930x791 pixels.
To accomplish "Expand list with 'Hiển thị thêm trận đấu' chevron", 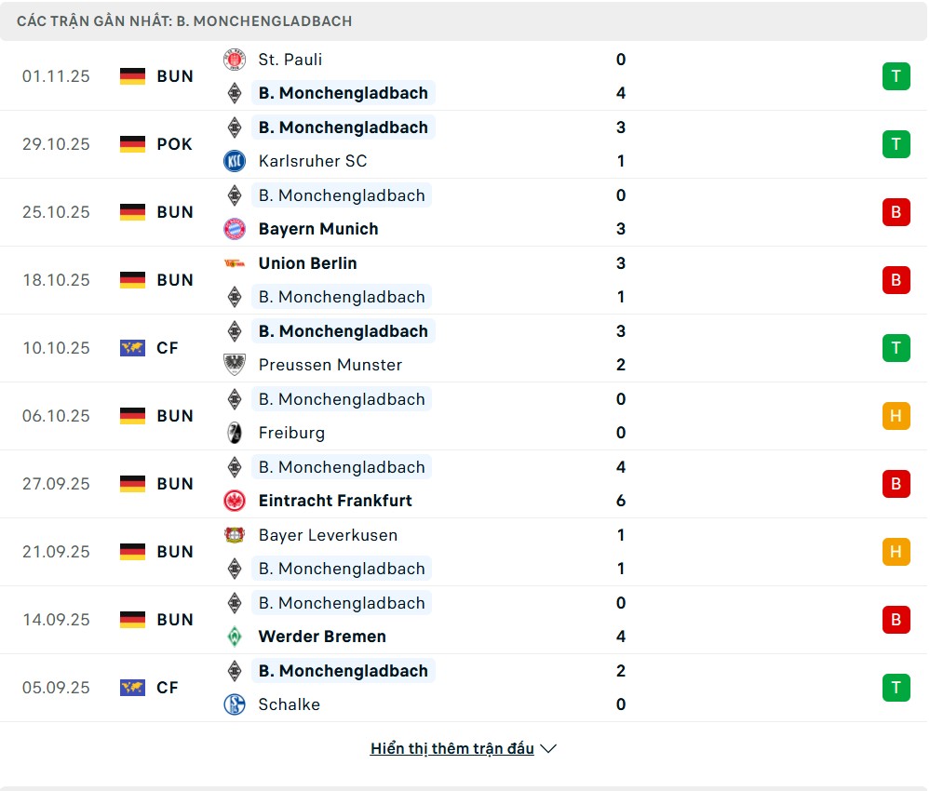I will (x=548, y=749).
